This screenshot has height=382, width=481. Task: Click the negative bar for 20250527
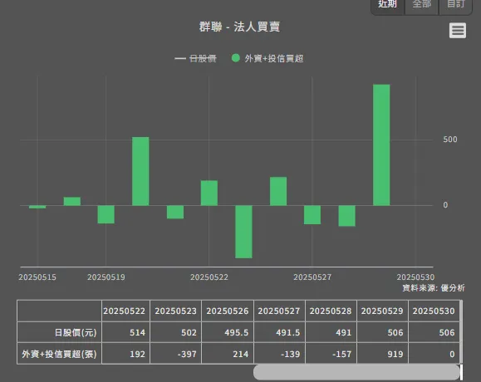[312, 214]
